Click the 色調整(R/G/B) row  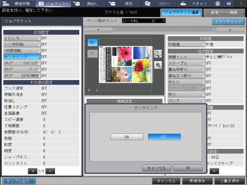(x=41, y=132)
